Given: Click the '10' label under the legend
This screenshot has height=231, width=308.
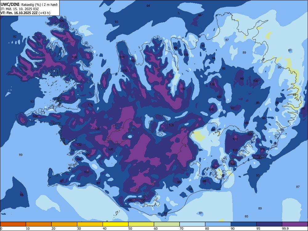Looking at the screenshot, I should click(28, 229).
